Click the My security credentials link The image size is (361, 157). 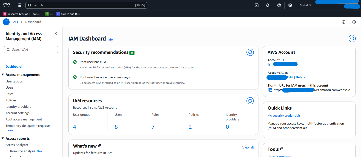[x=284, y=116]
